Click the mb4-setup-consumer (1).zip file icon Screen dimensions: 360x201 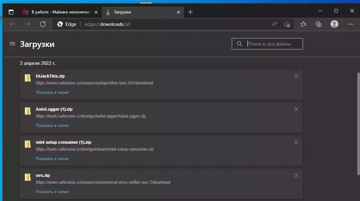(x=28, y=144)
